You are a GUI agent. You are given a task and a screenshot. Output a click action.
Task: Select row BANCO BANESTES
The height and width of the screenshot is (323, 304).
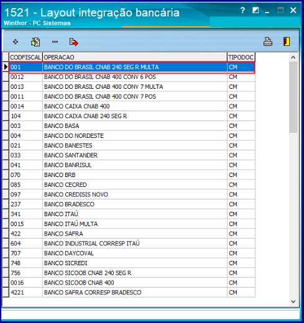pos(132,145)
